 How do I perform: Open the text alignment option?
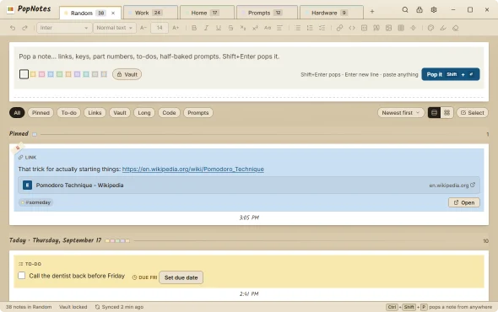[279, 28]
